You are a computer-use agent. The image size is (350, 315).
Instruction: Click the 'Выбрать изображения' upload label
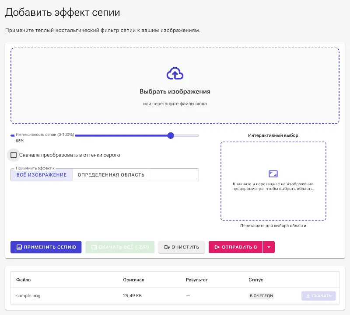(175, 91)
